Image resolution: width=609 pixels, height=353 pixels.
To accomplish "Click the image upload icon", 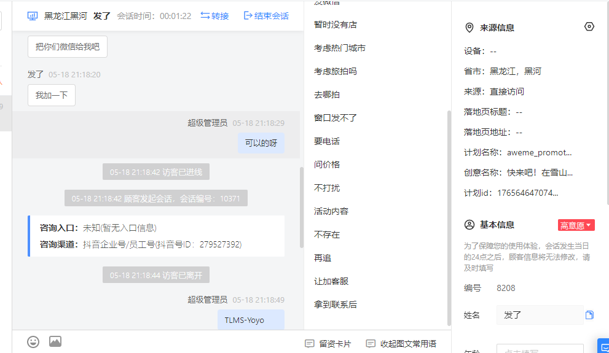I will click(55, 341).
